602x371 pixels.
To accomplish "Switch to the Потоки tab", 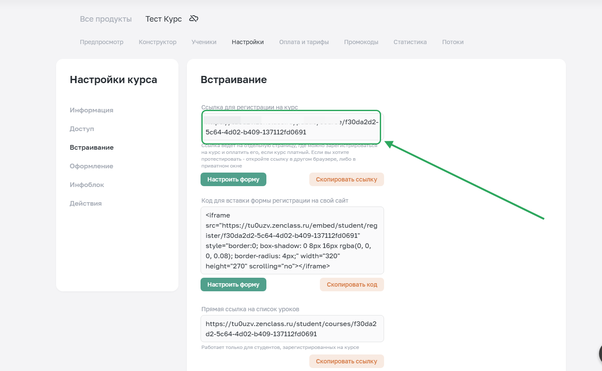I will (453, 42).
